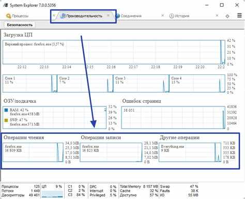Click the yellow SWP legend swatch

[x=6, y=120]
